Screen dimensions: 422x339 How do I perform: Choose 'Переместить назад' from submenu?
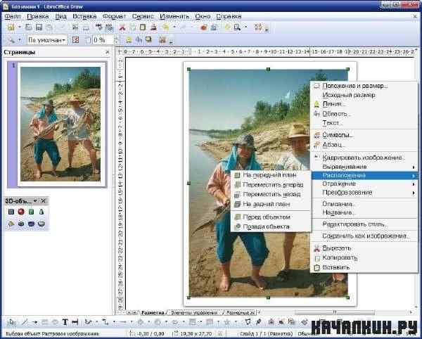(x=271, y=194)
